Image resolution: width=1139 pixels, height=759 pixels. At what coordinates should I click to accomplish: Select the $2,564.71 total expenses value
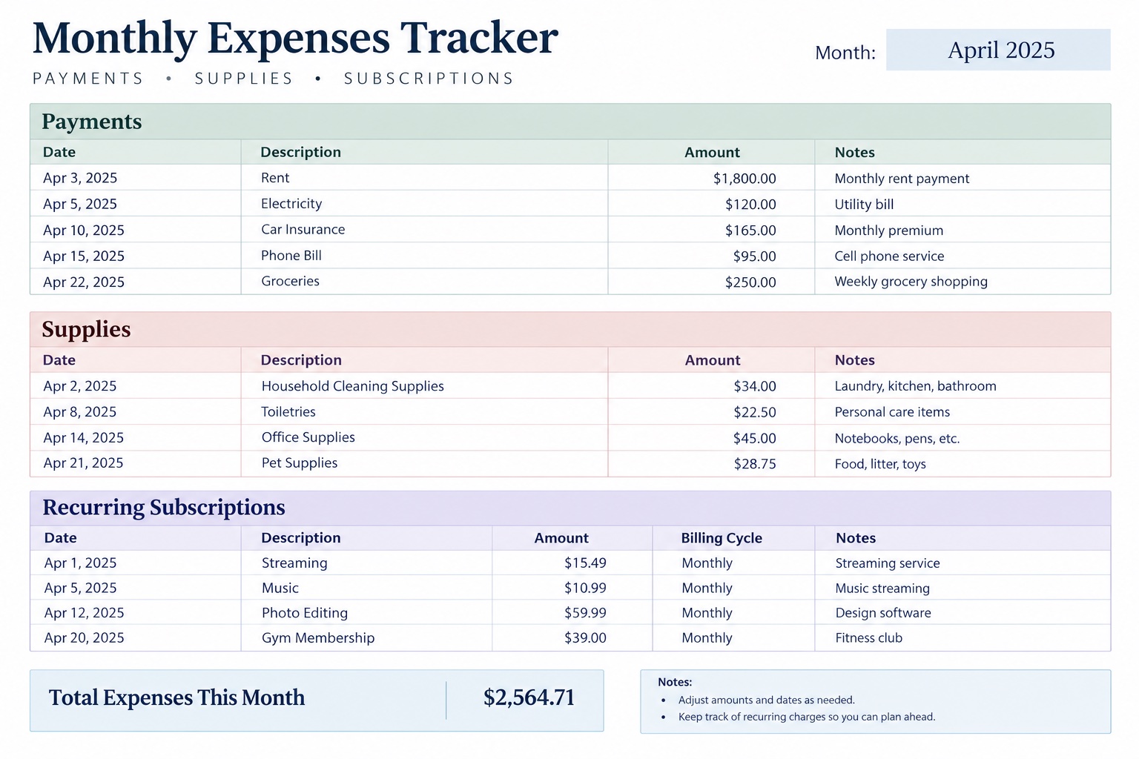pyautogui.click(x=529, y=697)
